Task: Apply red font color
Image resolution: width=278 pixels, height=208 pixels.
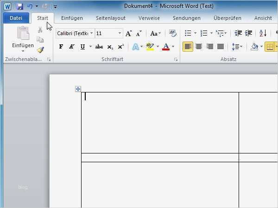Action: coord(166,47)
